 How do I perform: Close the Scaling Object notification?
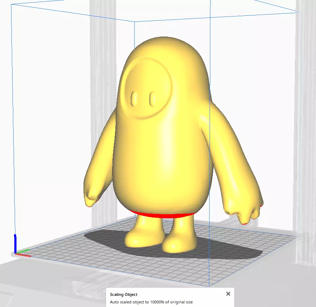(x=228, y=294)
